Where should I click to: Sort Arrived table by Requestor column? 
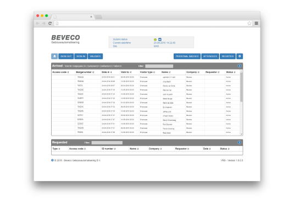212,72
